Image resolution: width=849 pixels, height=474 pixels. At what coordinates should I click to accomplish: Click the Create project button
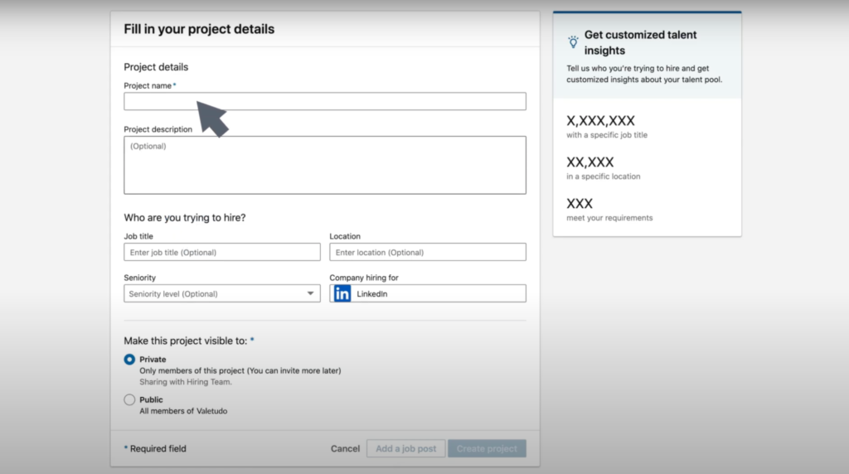click(487, 448)
